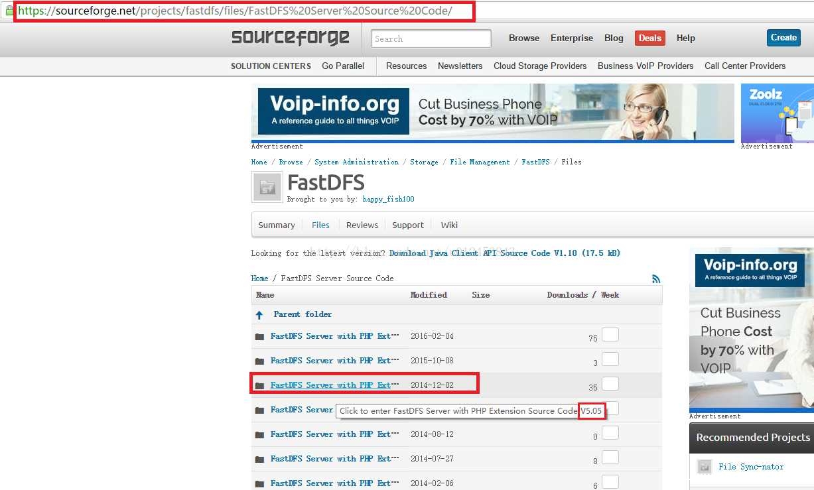Open Go Parallel link
Screen dimensions: 814x490
(x=343, y=66)
